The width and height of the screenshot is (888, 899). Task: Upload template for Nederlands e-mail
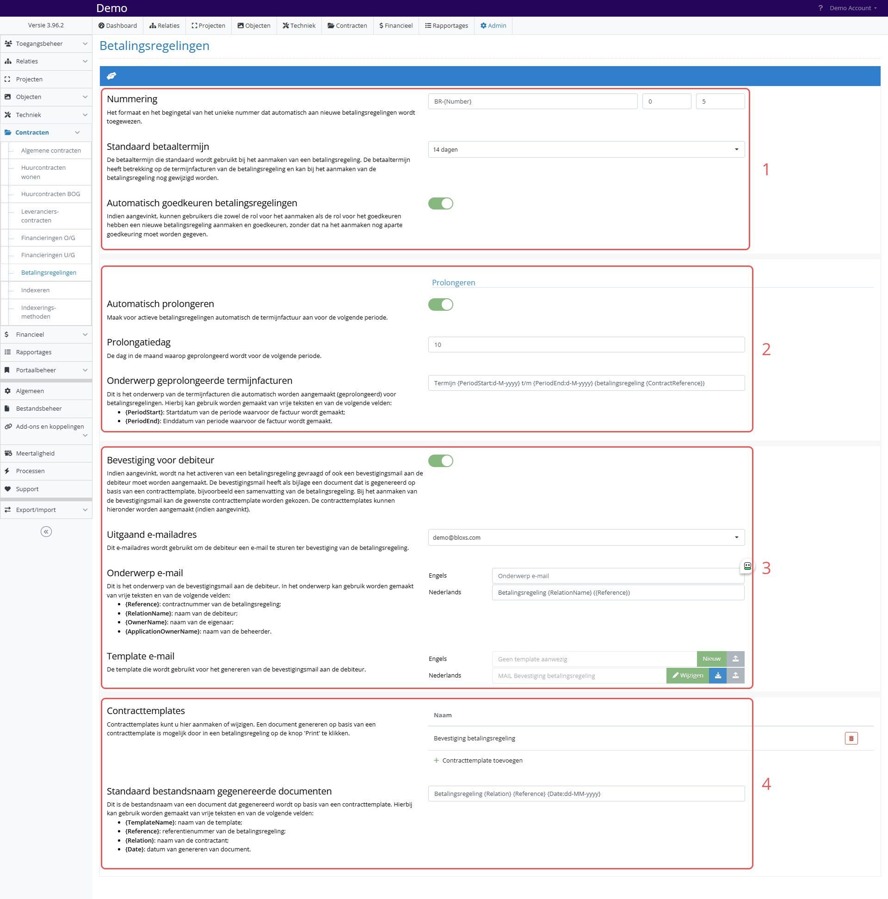(735, 675)
